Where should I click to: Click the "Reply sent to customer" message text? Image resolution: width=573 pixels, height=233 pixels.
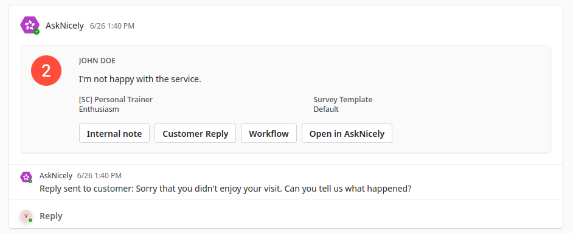pyautogui.click(x=226, y=189)
